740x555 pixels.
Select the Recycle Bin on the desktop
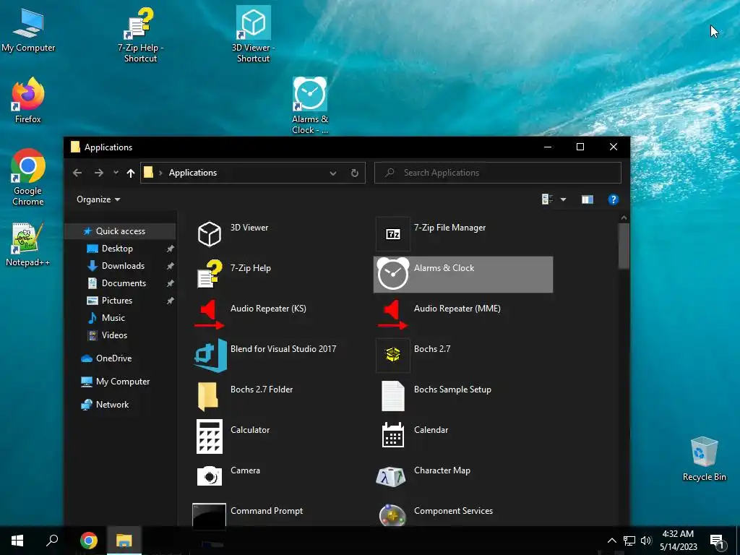[704, 459]
